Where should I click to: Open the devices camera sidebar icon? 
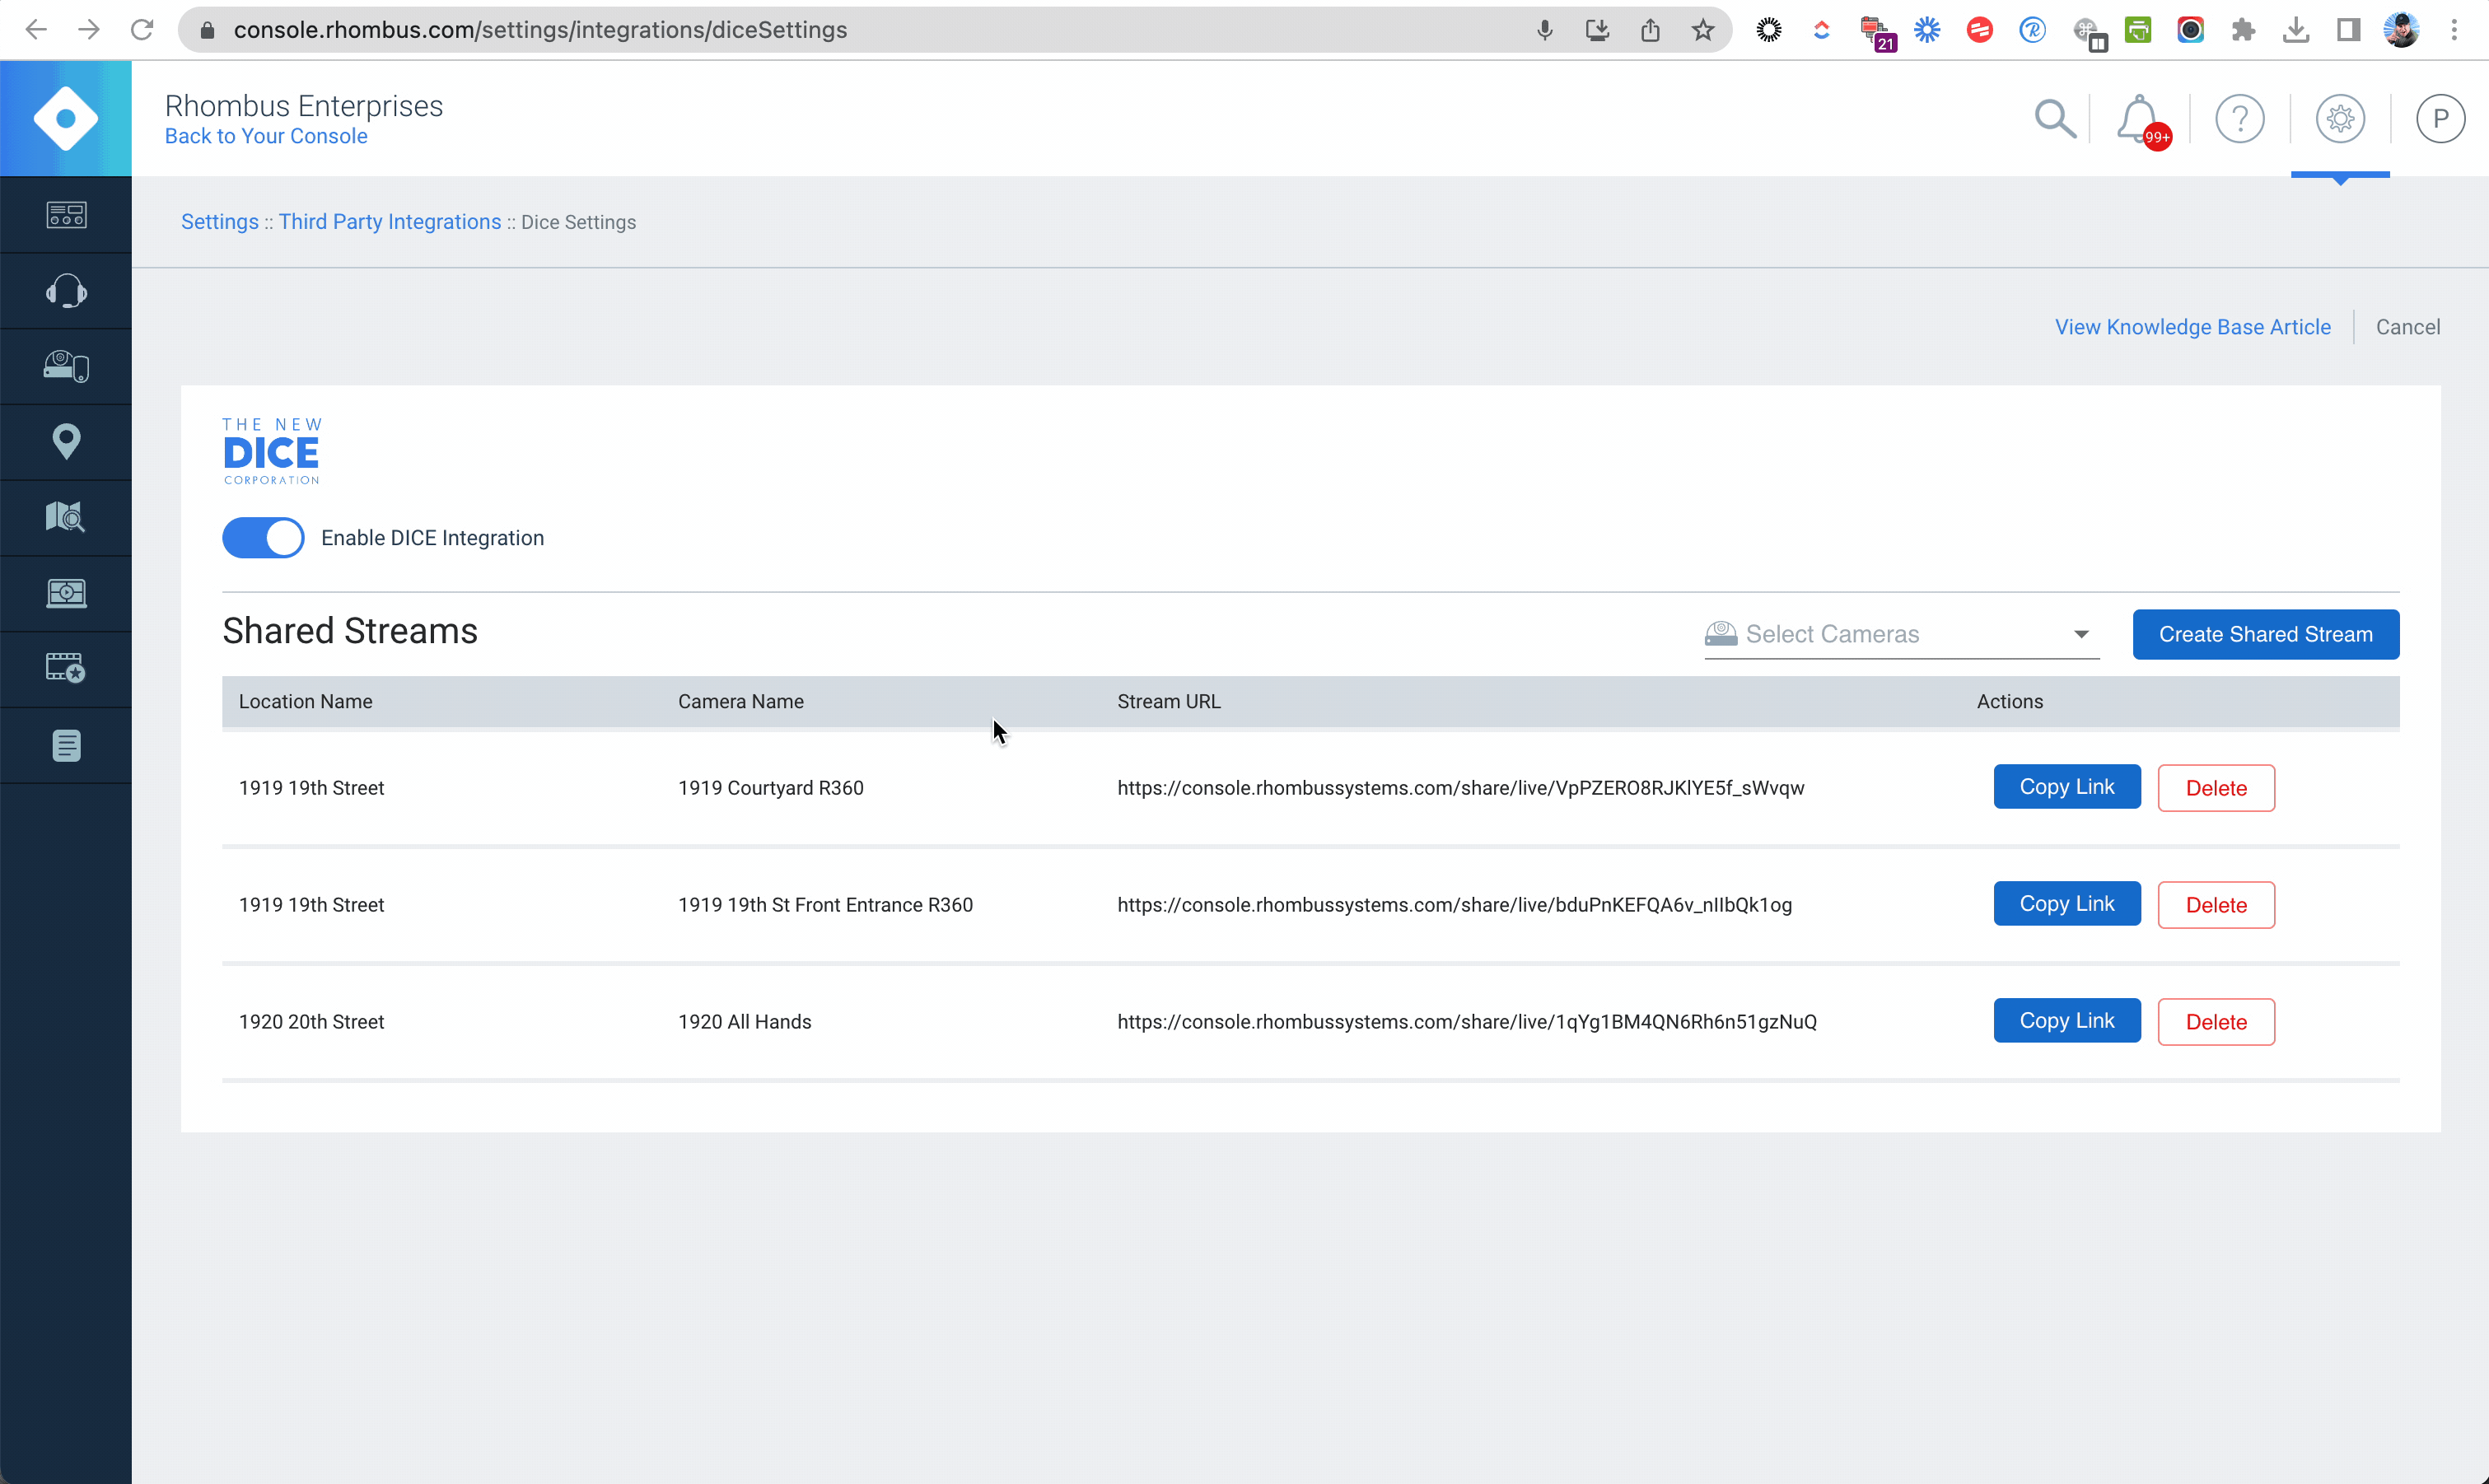tap(66, 367)
